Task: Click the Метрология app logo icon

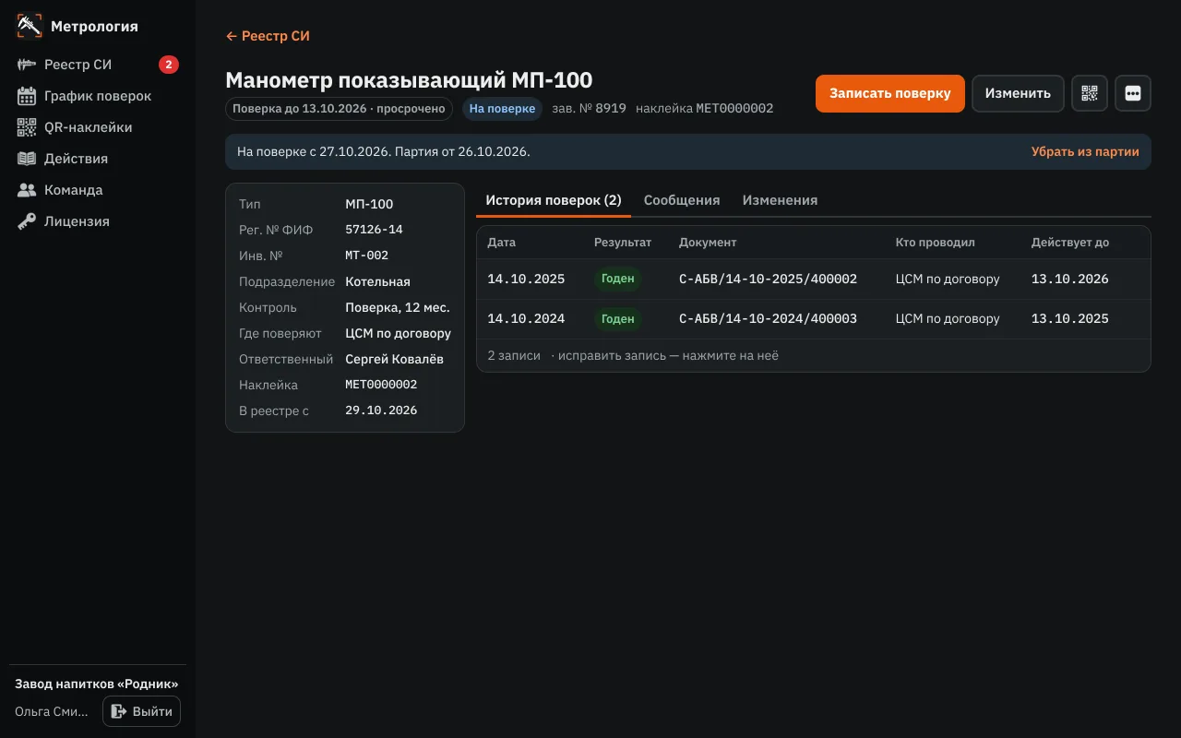Action: pyautogui.click(x=30, y=26)
